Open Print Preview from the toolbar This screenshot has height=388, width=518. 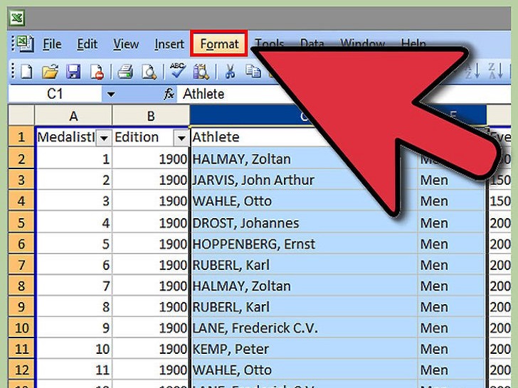(148, 70)
